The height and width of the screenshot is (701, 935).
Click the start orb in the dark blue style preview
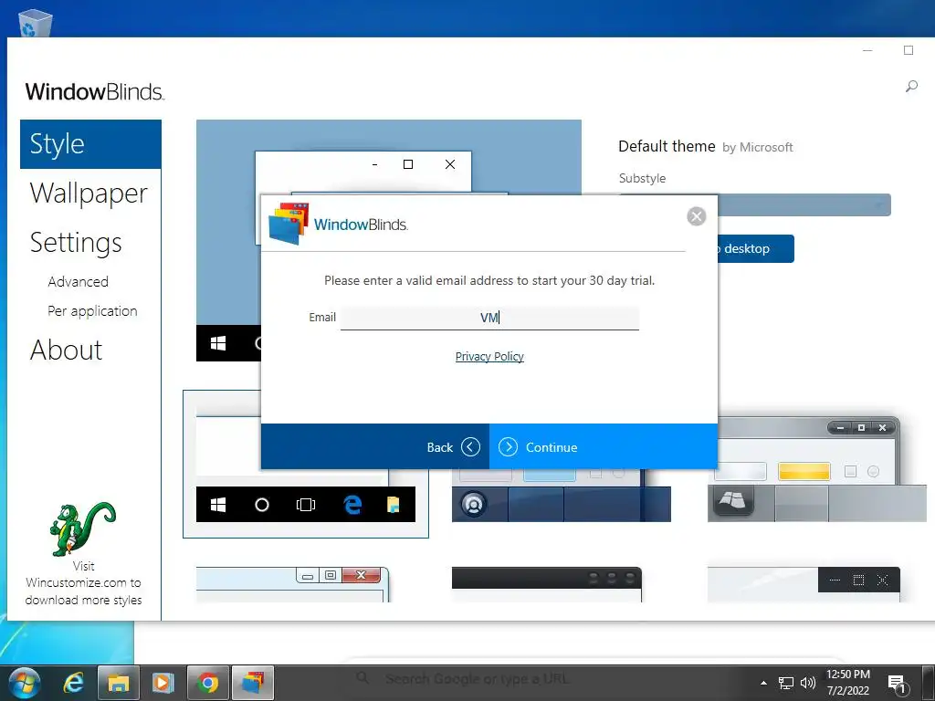point(474,504)
